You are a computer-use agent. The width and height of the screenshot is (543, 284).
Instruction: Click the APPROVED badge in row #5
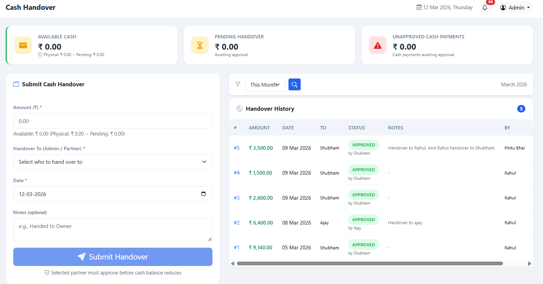pyautogui.click(x=363, y=145)
